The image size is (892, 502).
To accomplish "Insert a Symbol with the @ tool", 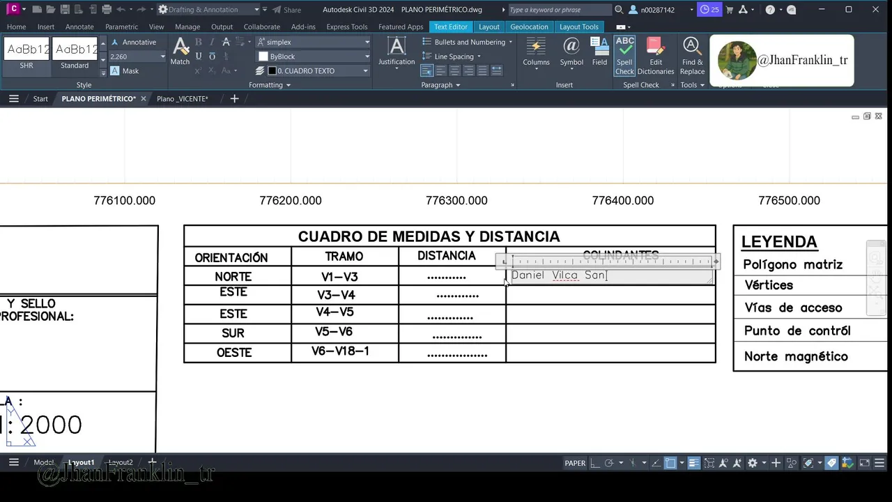I will [571, 52].
